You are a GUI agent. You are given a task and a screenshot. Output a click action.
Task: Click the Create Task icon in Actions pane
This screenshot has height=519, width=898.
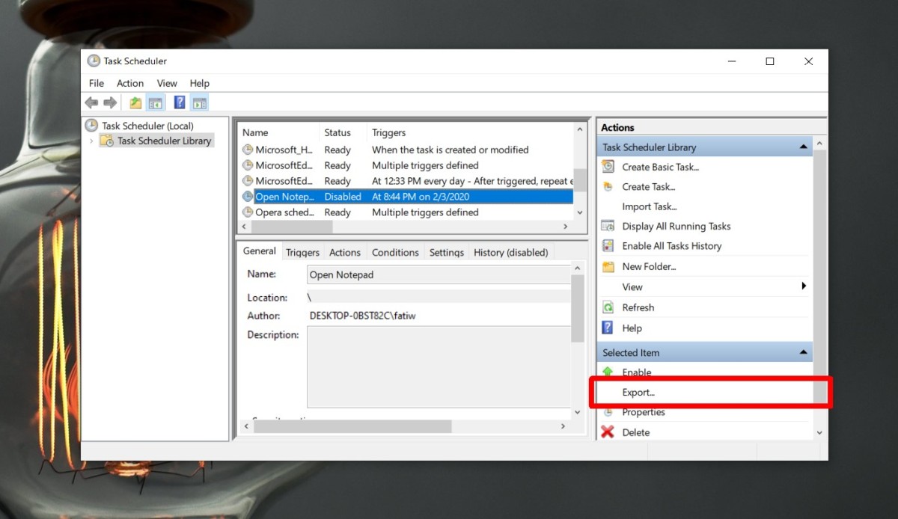pyautogui.click(x=607, y=187)
